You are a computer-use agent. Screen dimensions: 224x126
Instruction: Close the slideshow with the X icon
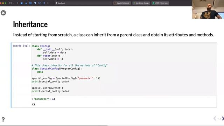tap(3, 13)
